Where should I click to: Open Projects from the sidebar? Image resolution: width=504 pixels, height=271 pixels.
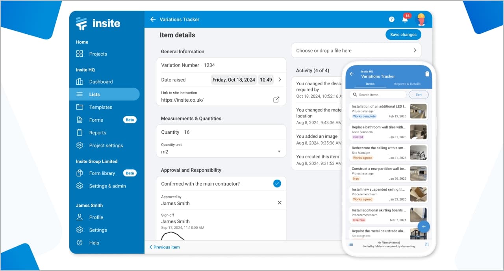80,54
